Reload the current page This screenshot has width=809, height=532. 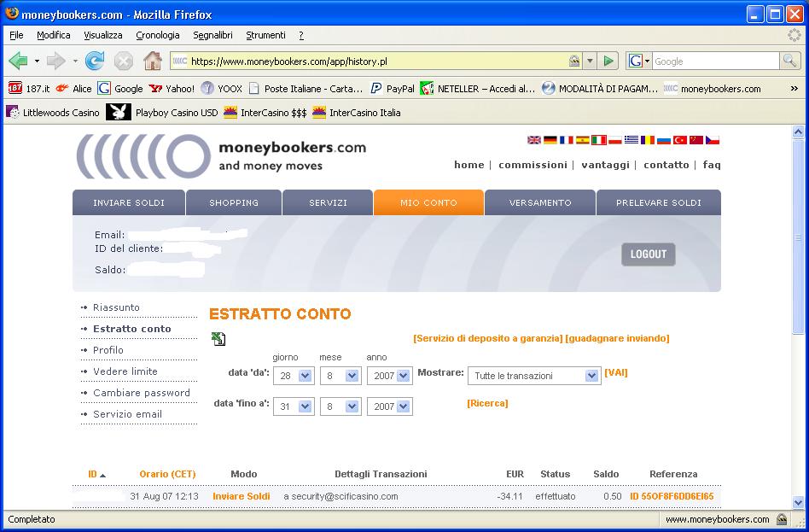coord(95,61)
